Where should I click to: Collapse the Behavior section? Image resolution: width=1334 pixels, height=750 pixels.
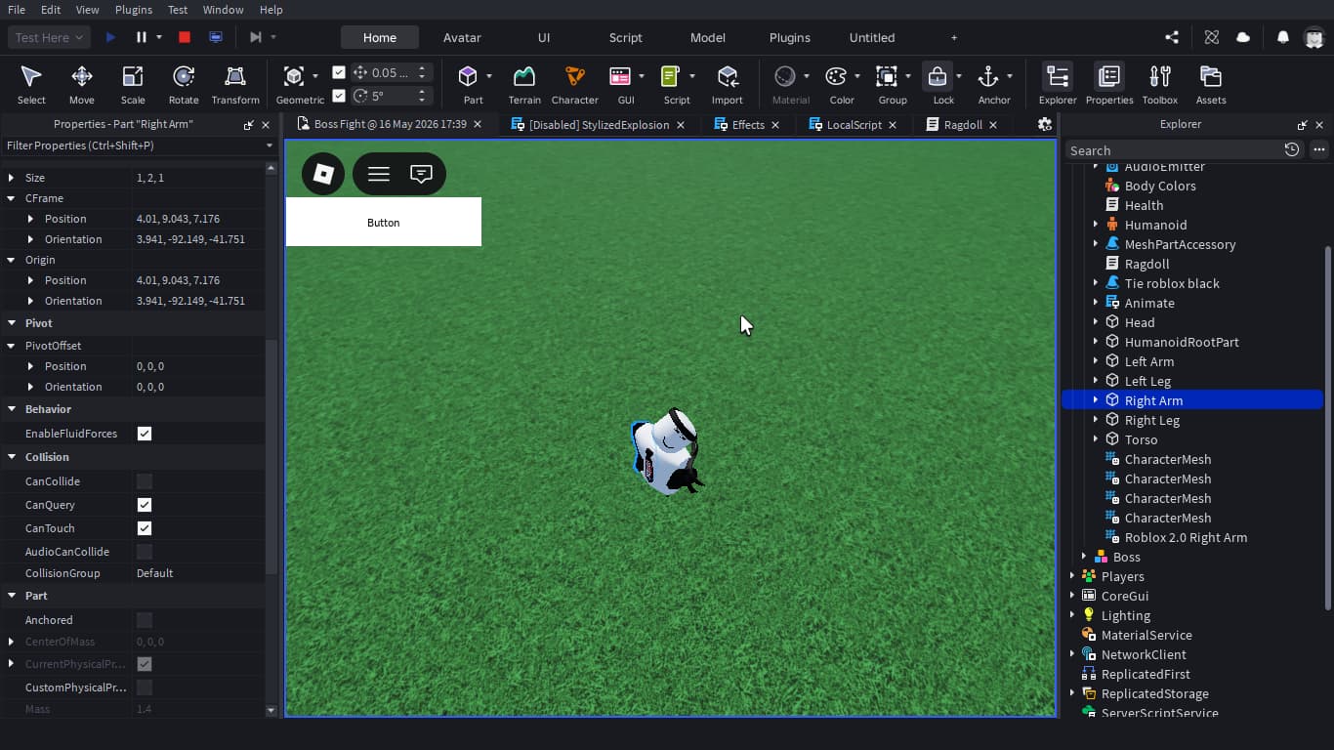pos(12,409)
